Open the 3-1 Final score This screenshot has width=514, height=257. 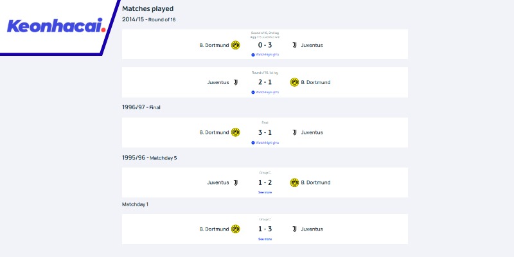click(265, 132)
